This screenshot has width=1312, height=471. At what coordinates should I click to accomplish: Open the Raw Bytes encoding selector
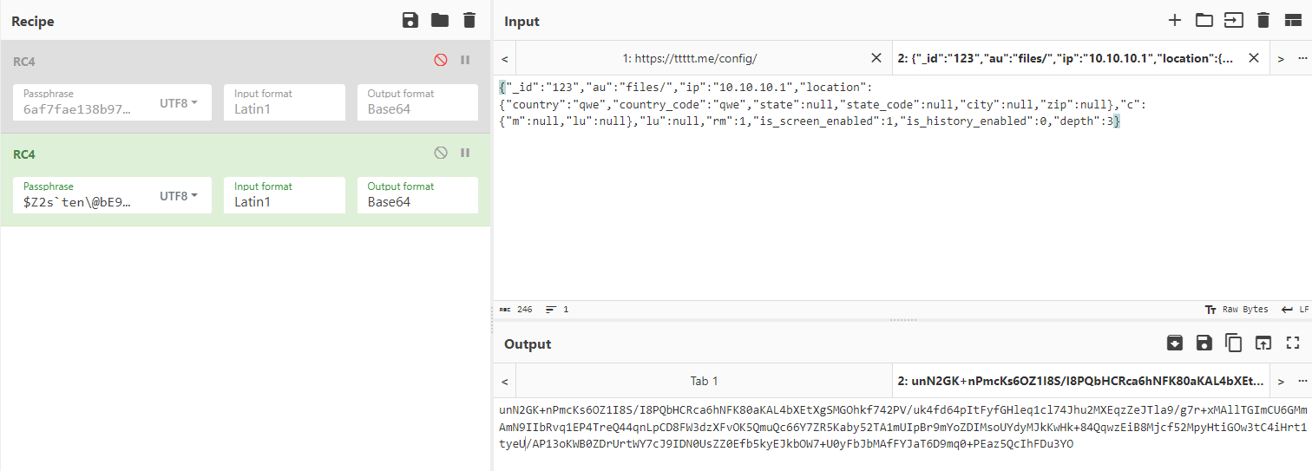point(1237,310)
